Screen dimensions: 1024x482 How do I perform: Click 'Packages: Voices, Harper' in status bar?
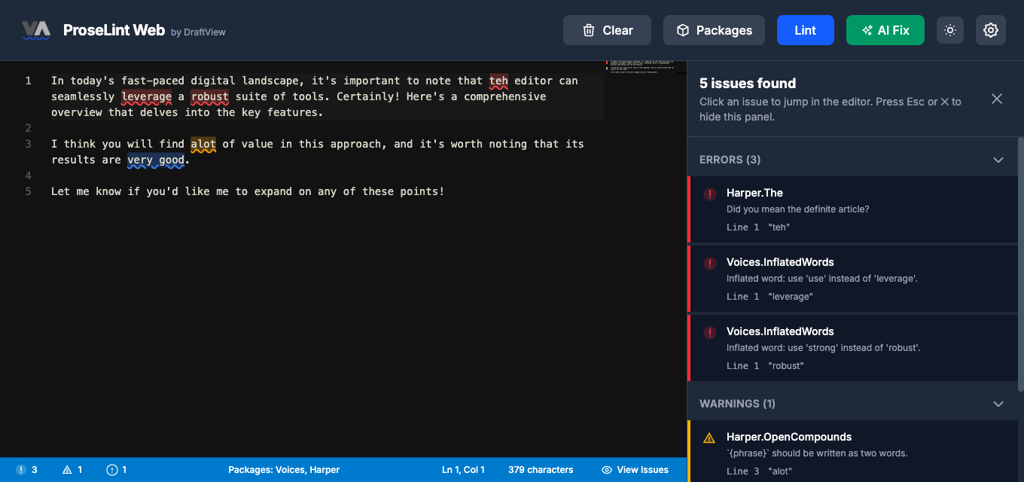[284, 470]
